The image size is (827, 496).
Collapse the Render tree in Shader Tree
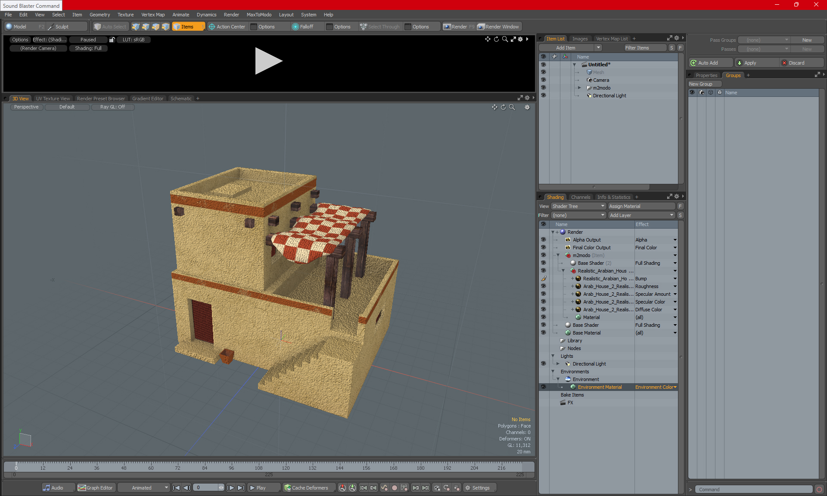[x=553, y=232]
